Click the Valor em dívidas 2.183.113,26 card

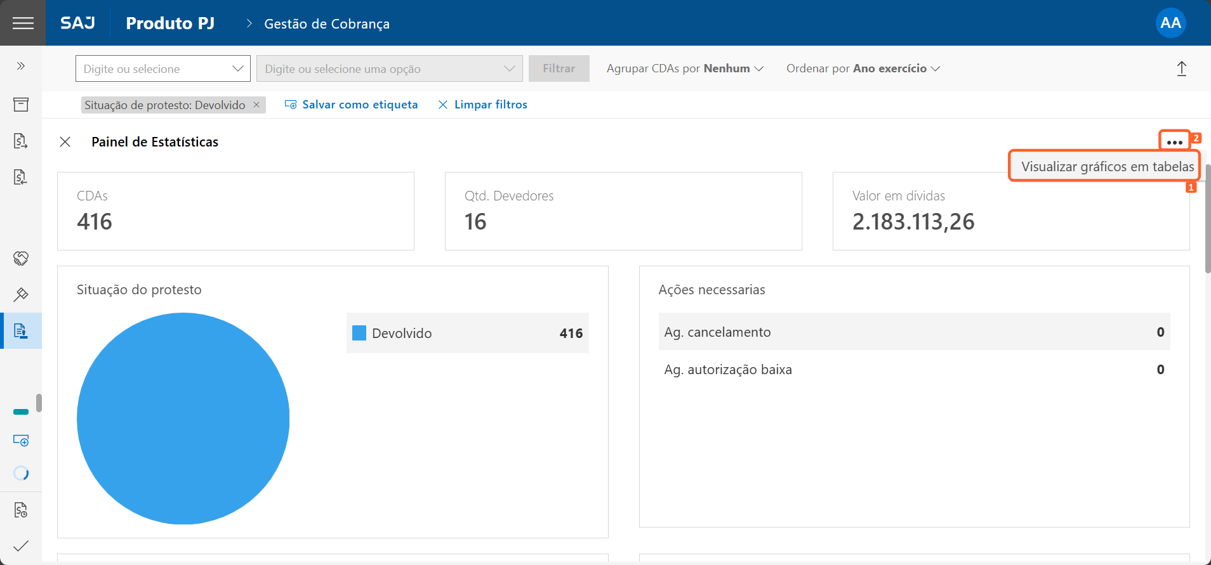(x=1011, y=211)
